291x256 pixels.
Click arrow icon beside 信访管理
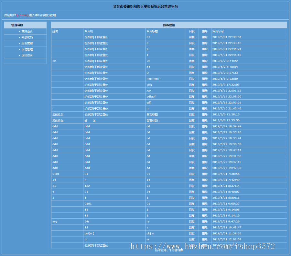(x=19, y=49)
